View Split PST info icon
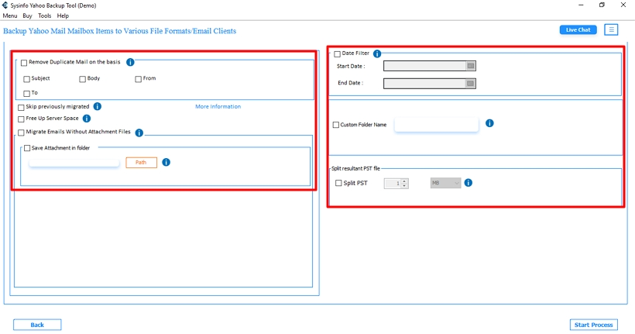The image size is (635, 334). 469,183
